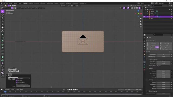Enable Collision physics

pos(153,45)
